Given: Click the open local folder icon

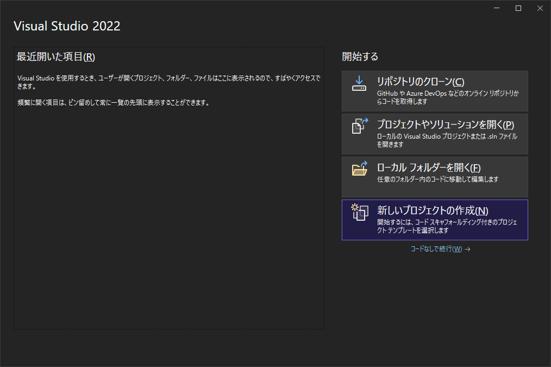Looking at the screenshot, I should [x=360, y=169].
